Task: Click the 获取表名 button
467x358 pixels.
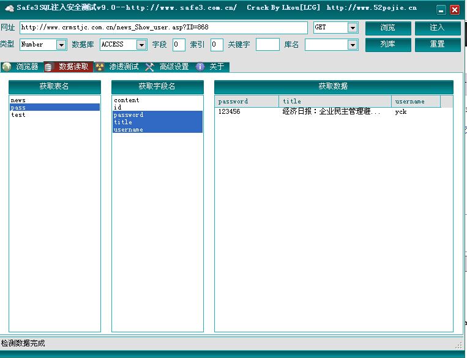Action: pyautogui.click(x=54, y=87)
